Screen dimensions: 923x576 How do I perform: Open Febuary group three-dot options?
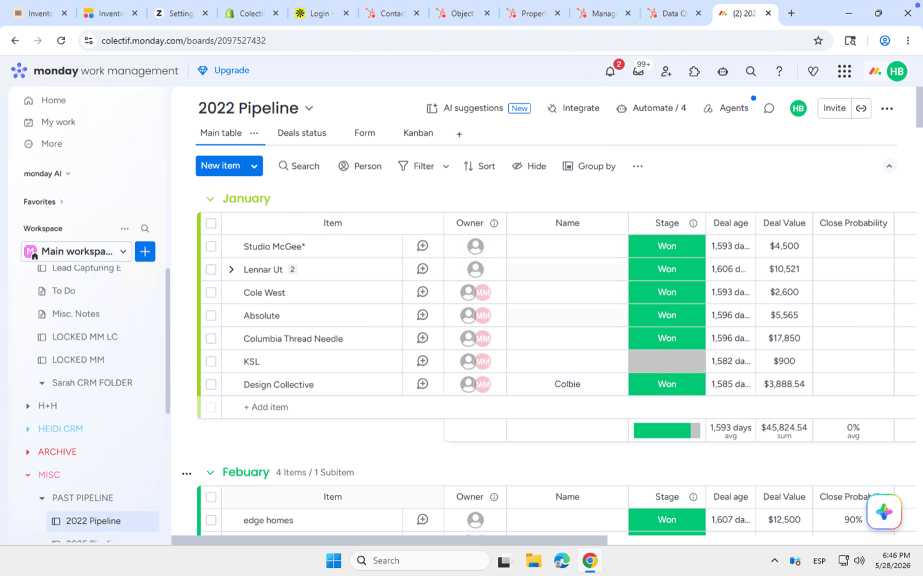click(x=186, y=473)
